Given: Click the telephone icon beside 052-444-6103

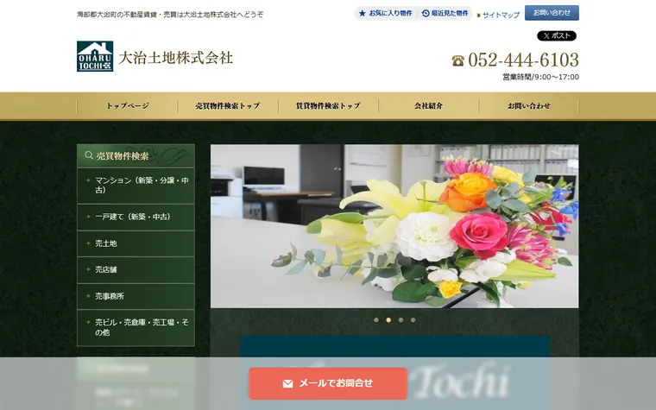Looking at the screenshot, I should tap(458, 60).
